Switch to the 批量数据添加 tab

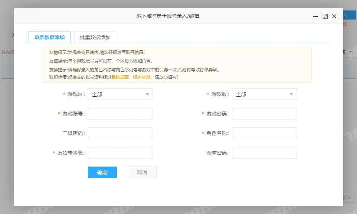95,37
